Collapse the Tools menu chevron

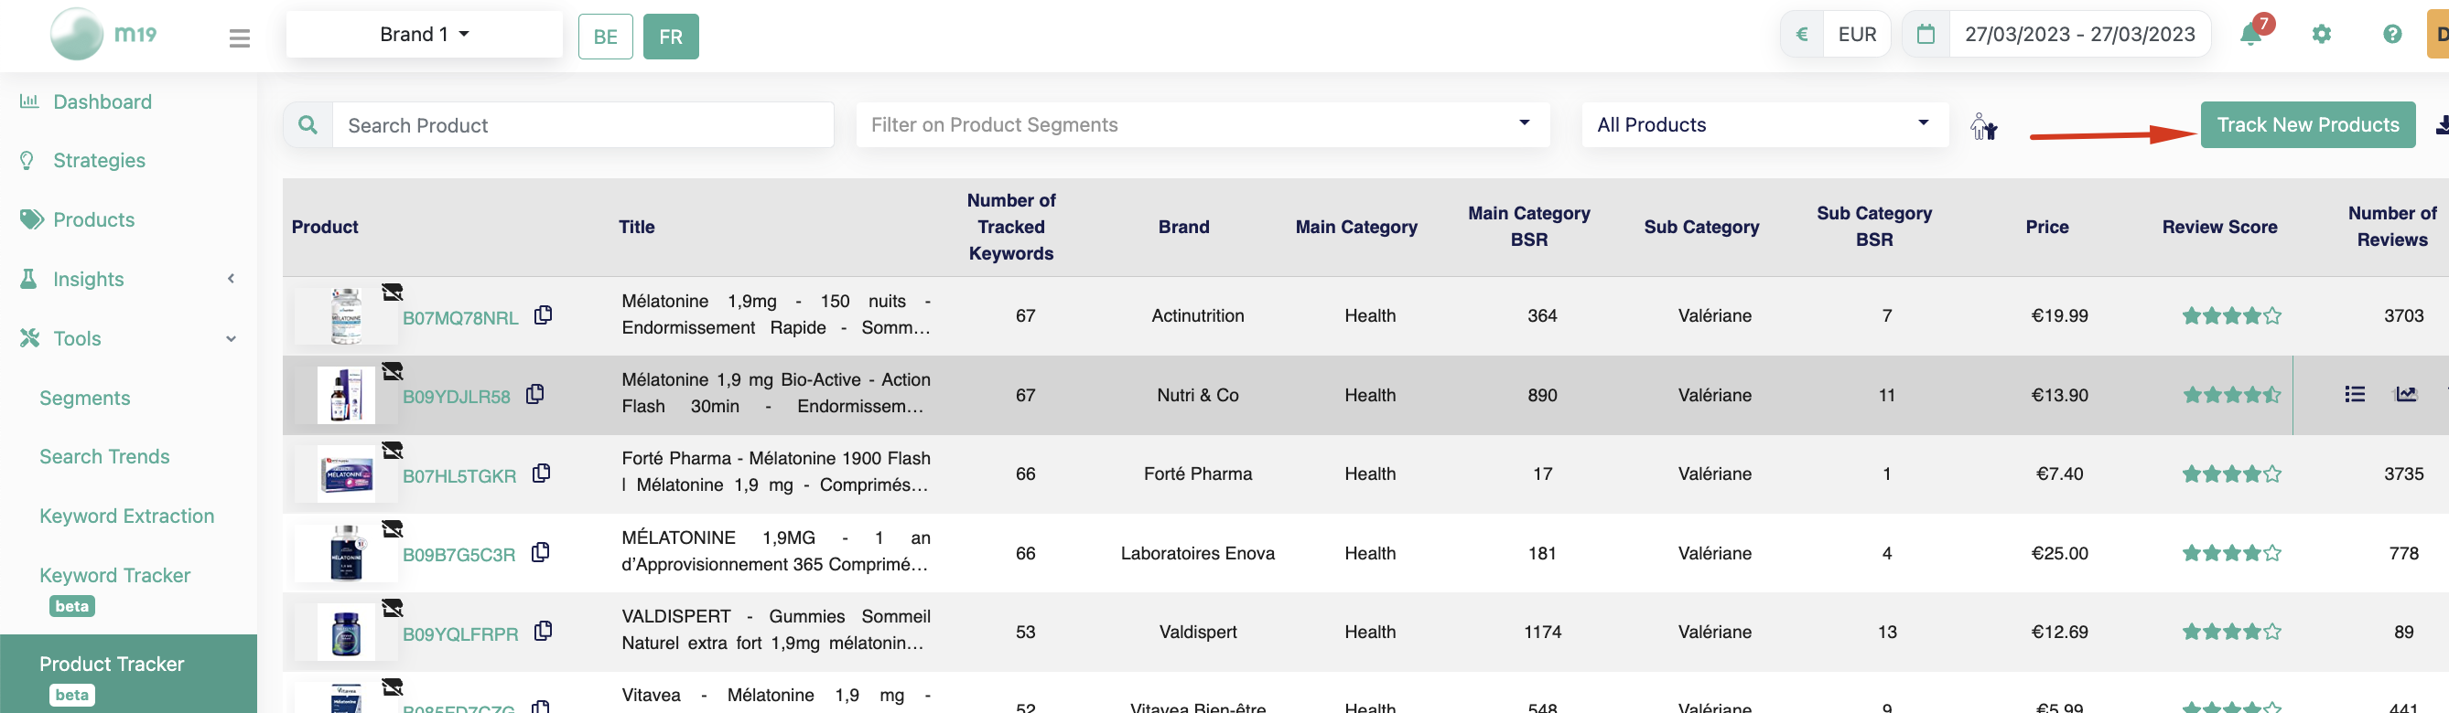point(231,338)
